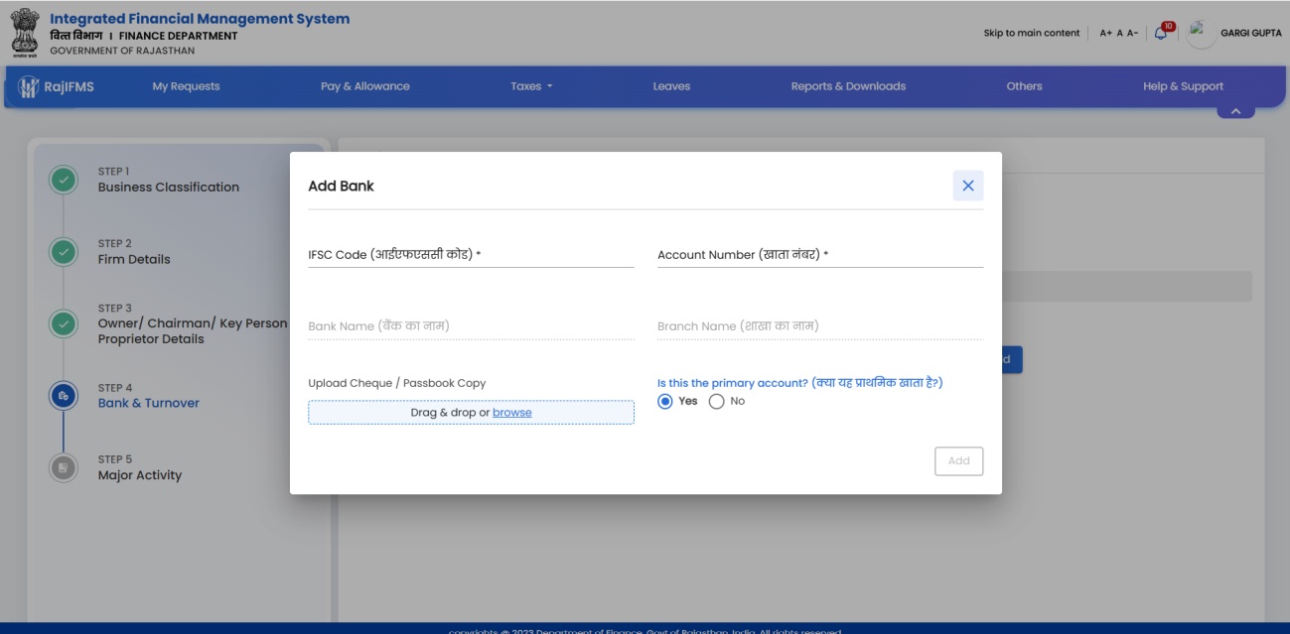
Task: Click the browse link for upload
Action: pos(511,413)
